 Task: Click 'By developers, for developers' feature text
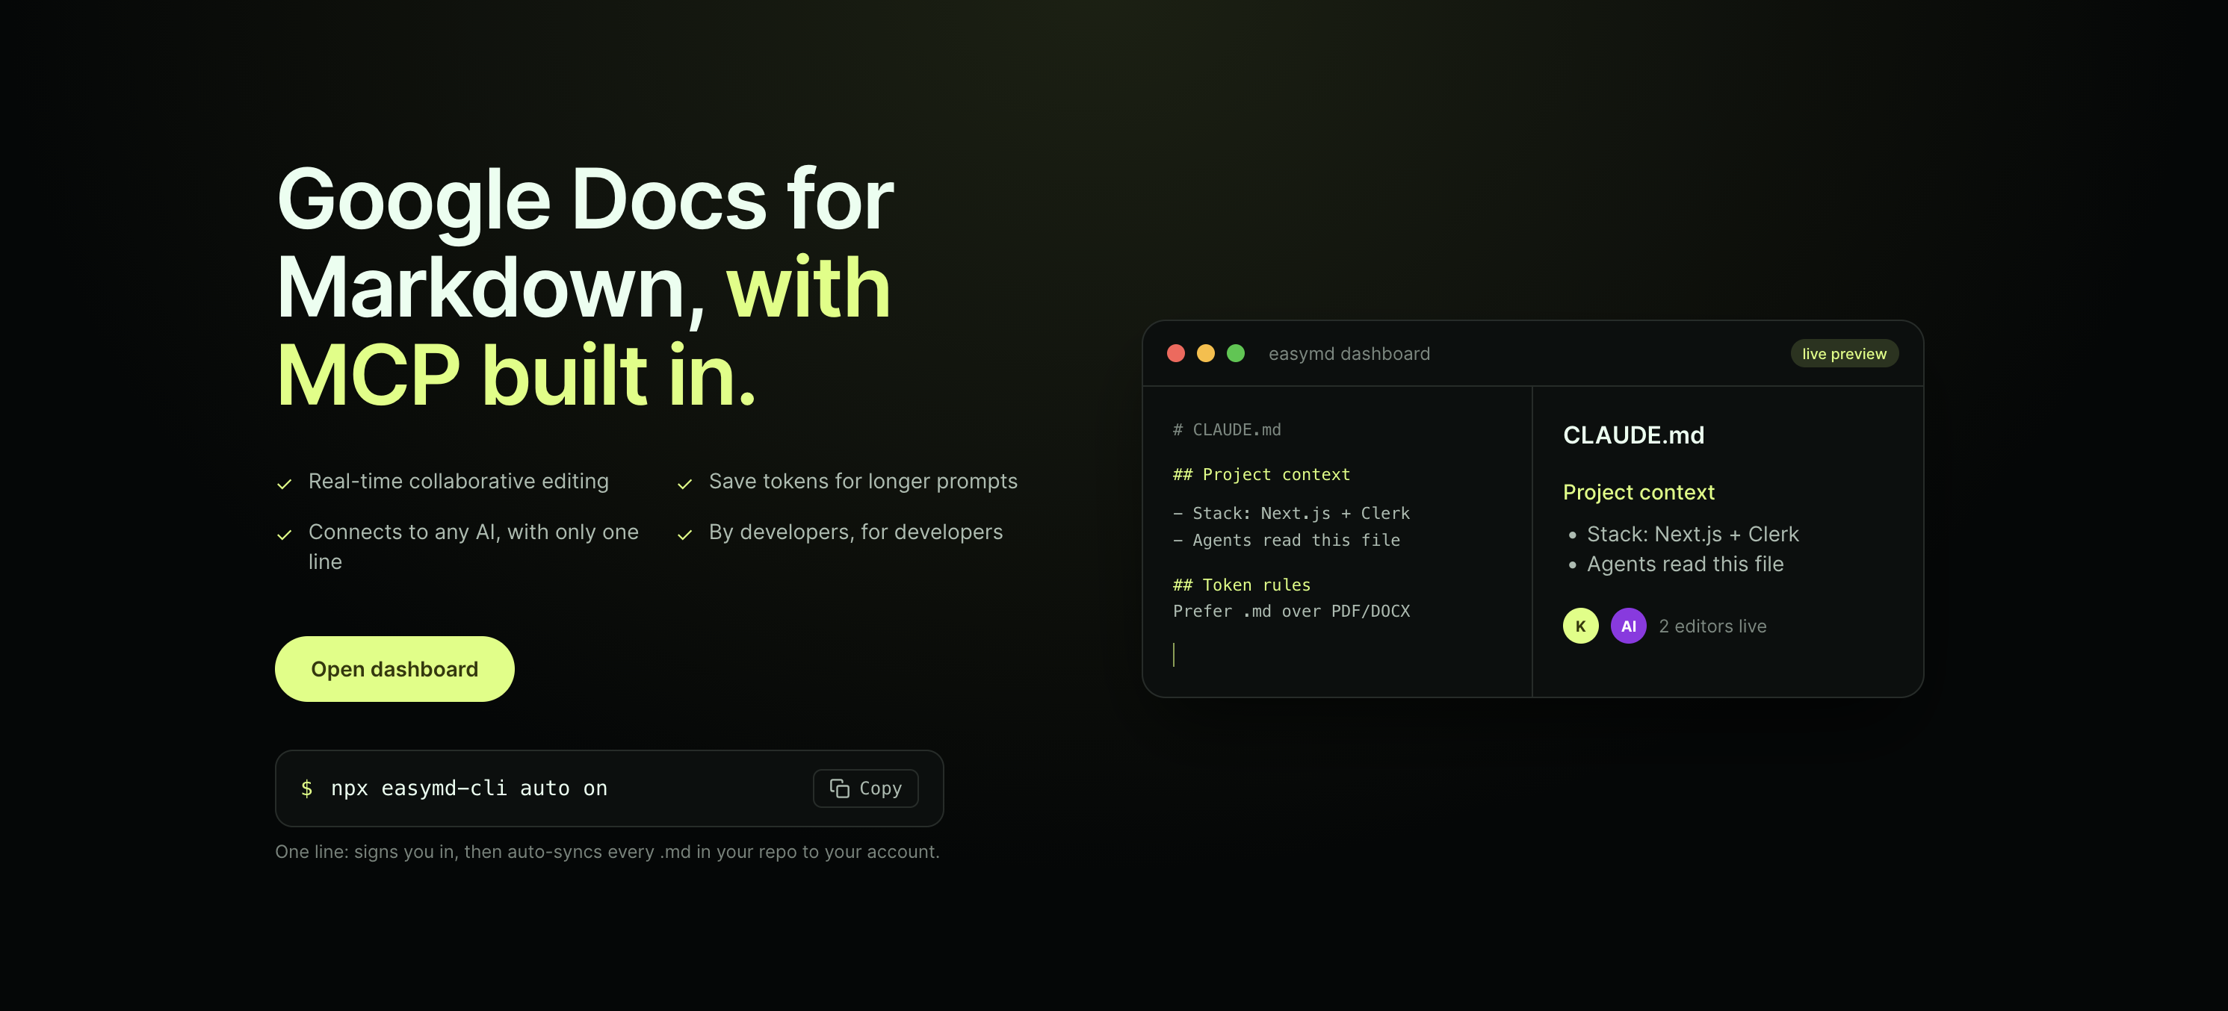[x=855, y=532]
